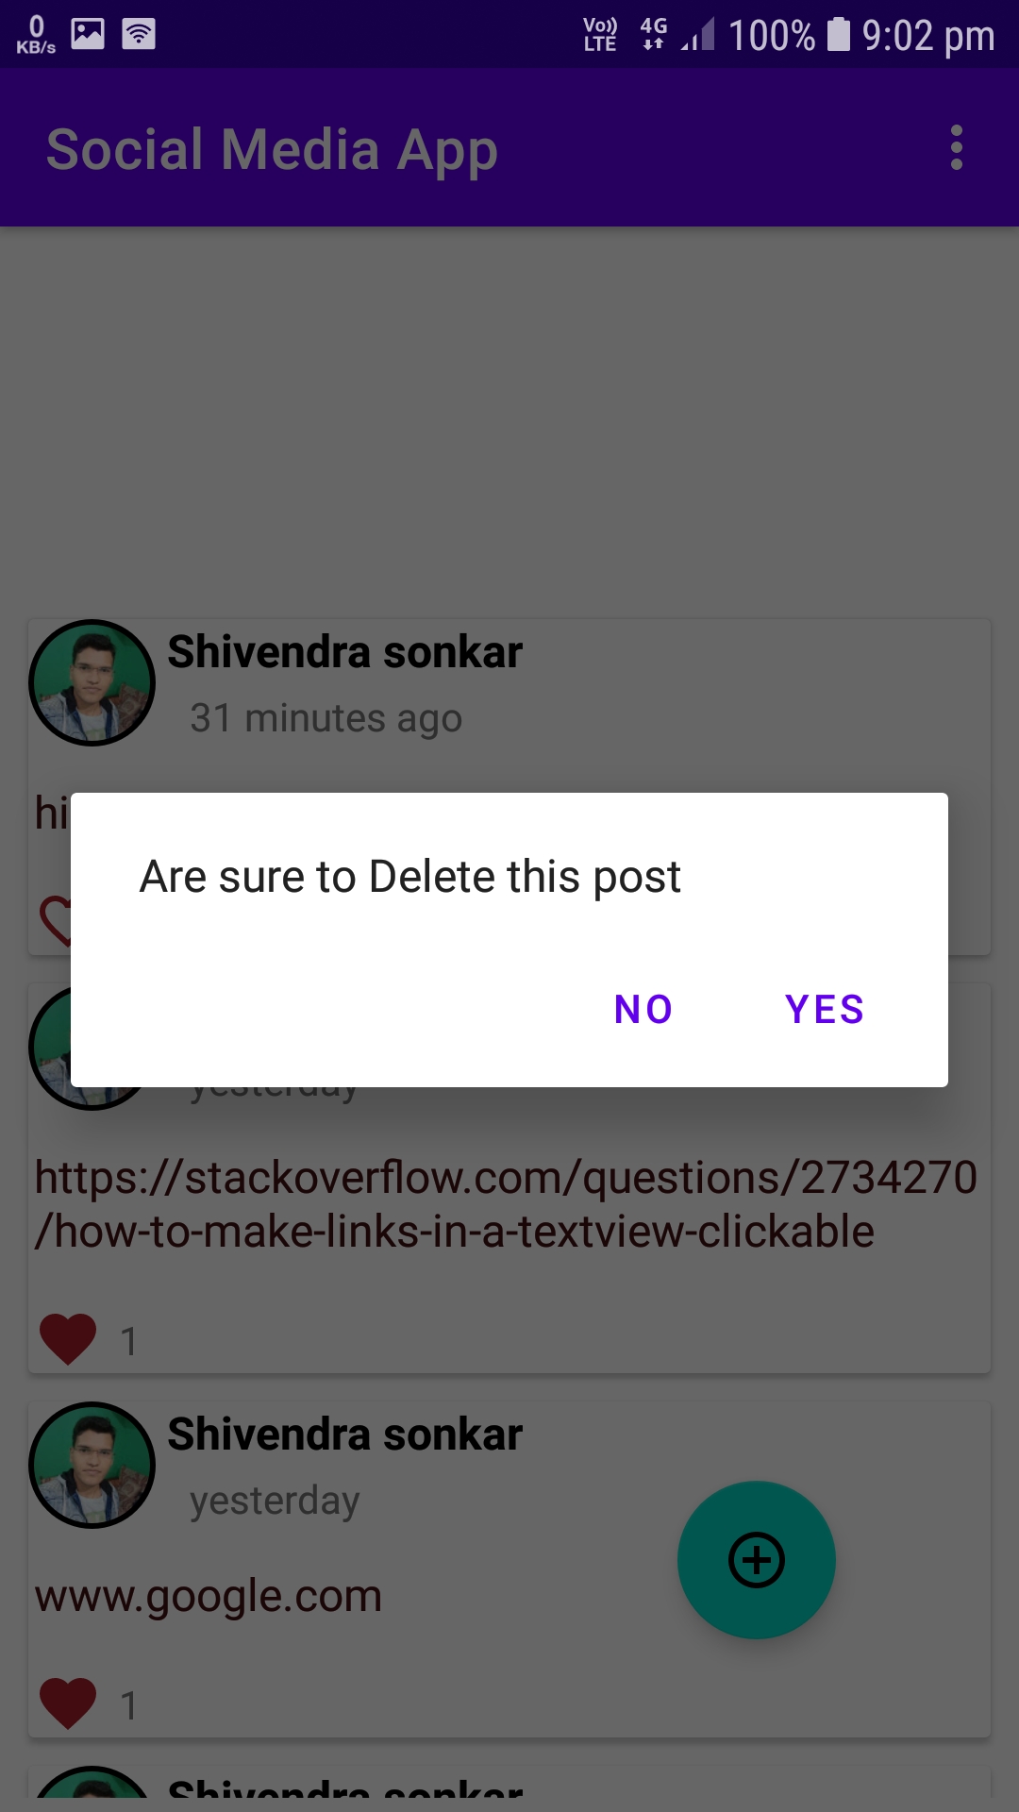
Task: Confirm deletion with the YES button
Action: 825,1009
